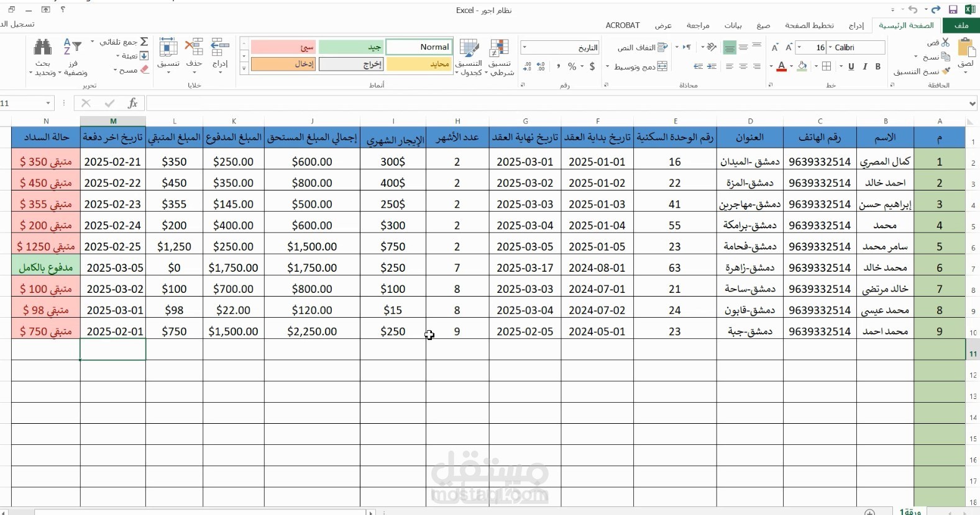Click Insert cells (إدراج) icon
This screenshot has width=980, height=515.
220,47
